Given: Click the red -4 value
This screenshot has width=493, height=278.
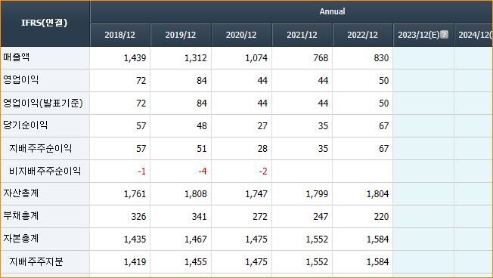Looking at the screenshot, I should click(x=203, y=171).
